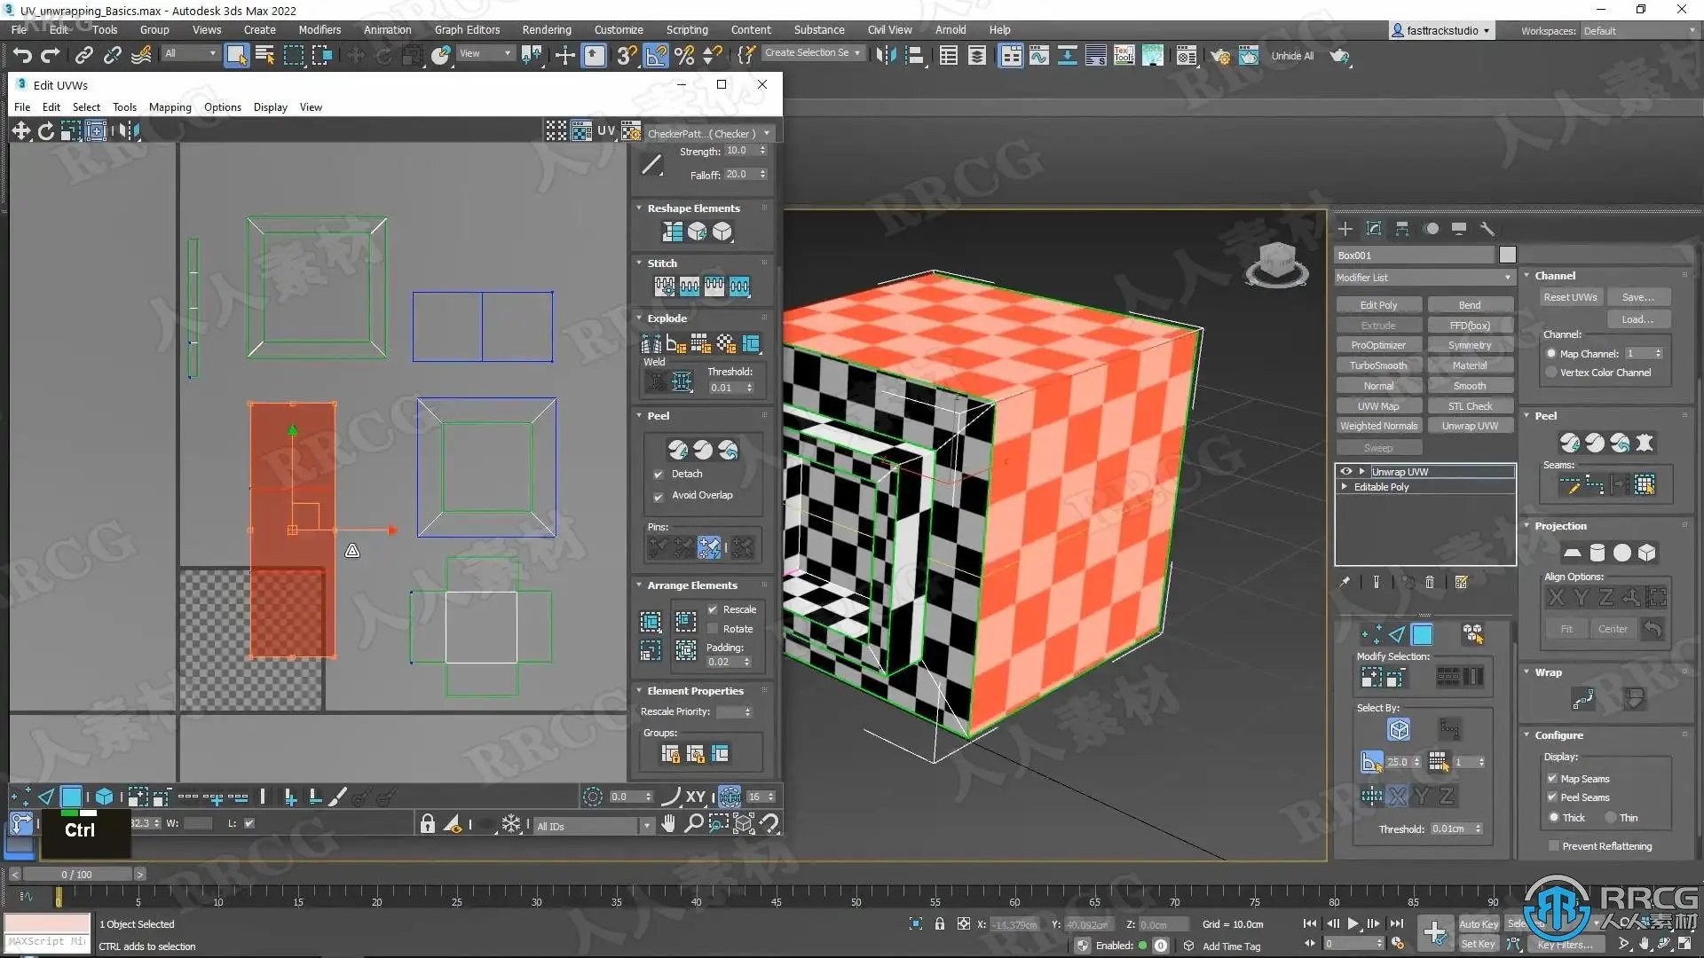Viewport: 1704px width, 958px height.
Task: Select the Polygon sub-object mode in Edit UVWs
Action: [71, 797]
